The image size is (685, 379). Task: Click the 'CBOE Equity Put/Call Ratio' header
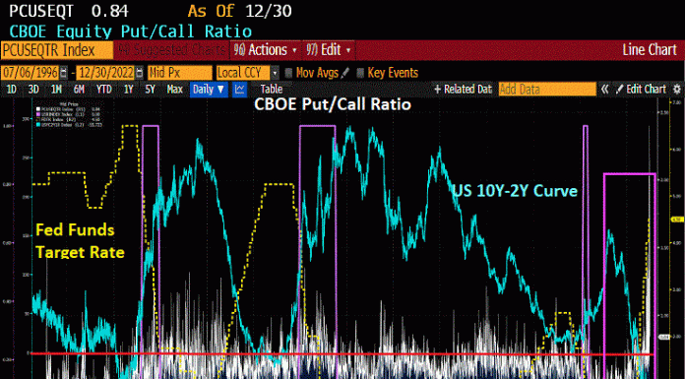[131, 32]
